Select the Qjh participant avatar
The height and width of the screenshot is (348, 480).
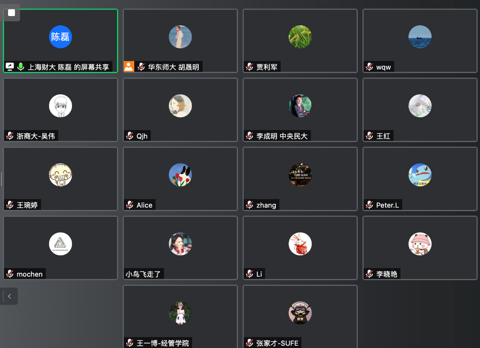(181, 106)
